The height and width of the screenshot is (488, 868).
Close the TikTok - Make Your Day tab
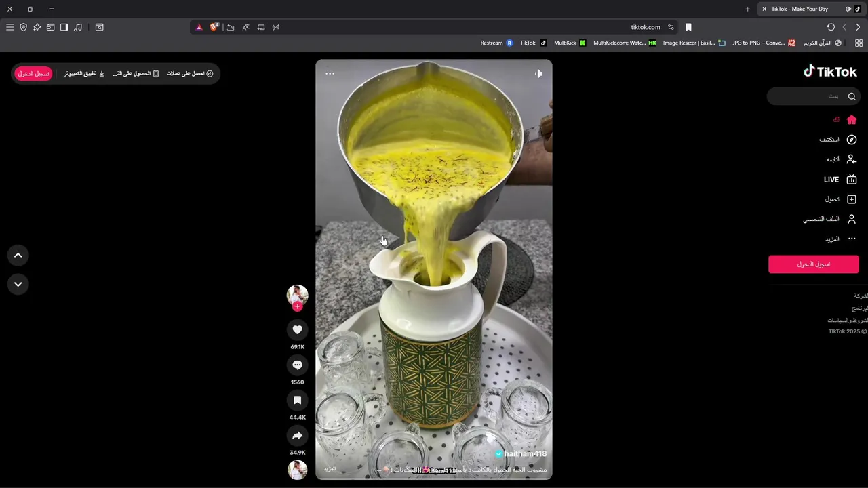764,9
